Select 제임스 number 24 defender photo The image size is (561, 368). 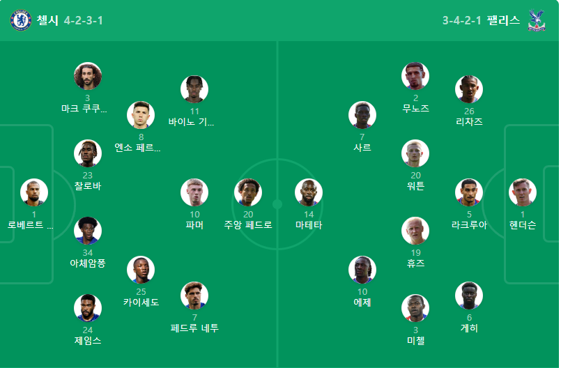[x=88, y=308]
